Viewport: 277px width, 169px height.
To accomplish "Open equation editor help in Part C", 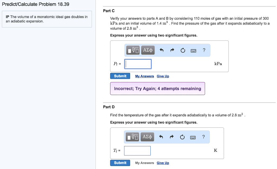I will [204, 50].
